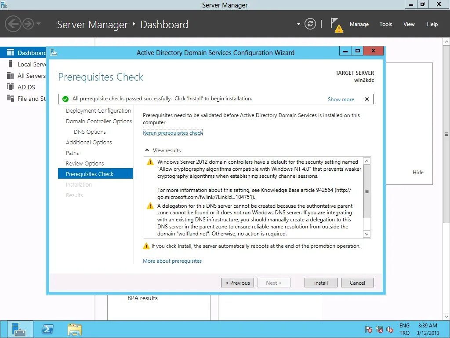Screen dimensions: 450x338
Task: Refresh the Server Manager dashboard
Action: [x=310, y=24]
